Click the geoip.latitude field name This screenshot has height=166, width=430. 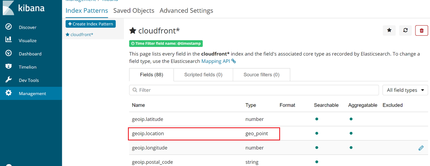pyautogui.click(x=147, y=119)
